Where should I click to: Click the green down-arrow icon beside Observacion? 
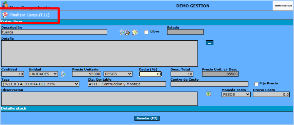click(208, 94)
